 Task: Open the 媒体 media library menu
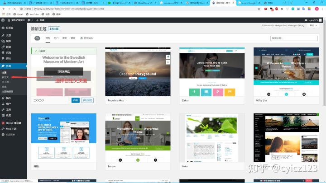coord(9,41)
